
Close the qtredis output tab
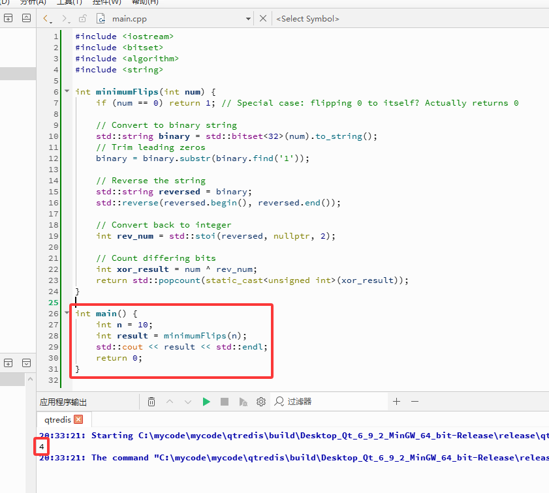[79, 419]
